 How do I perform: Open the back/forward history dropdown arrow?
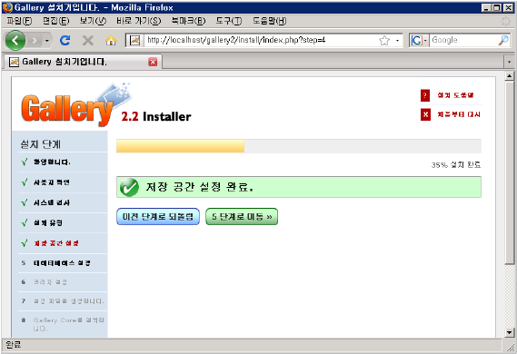[x=47, y=41]
